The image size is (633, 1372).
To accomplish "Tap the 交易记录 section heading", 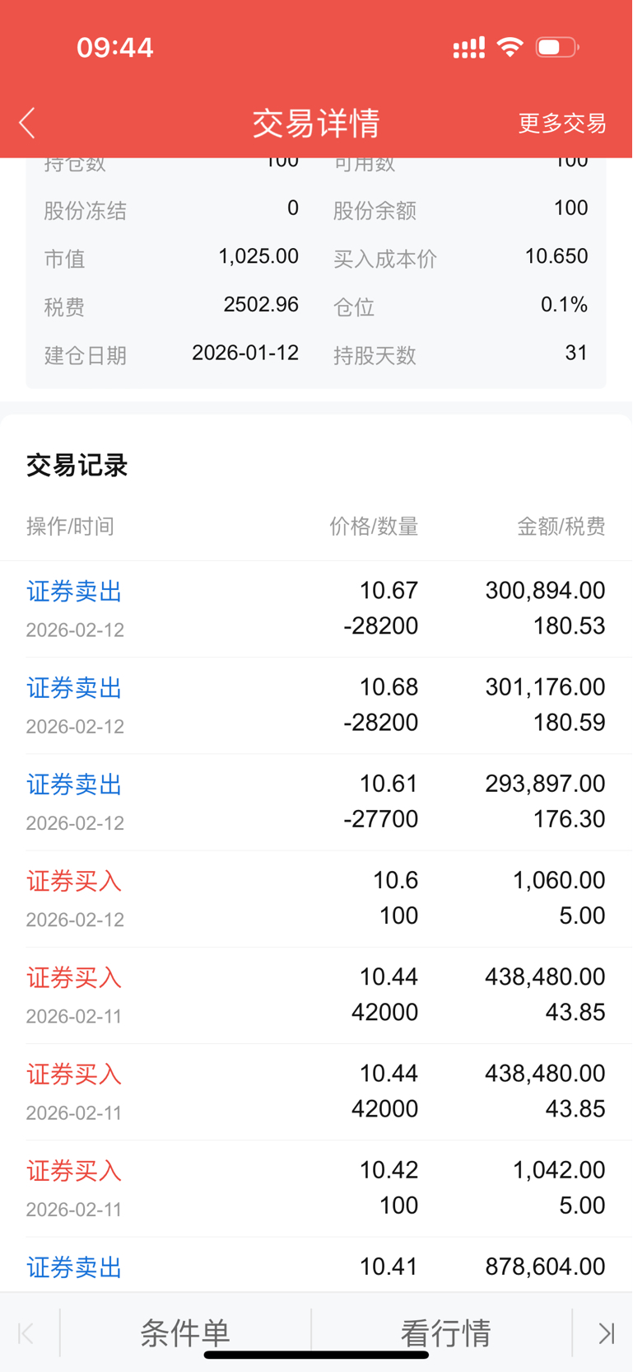I will (x=77, y=466).
